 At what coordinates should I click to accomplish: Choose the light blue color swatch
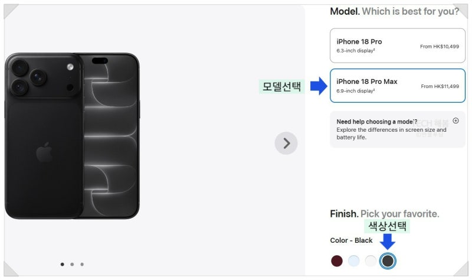point(353,261)
